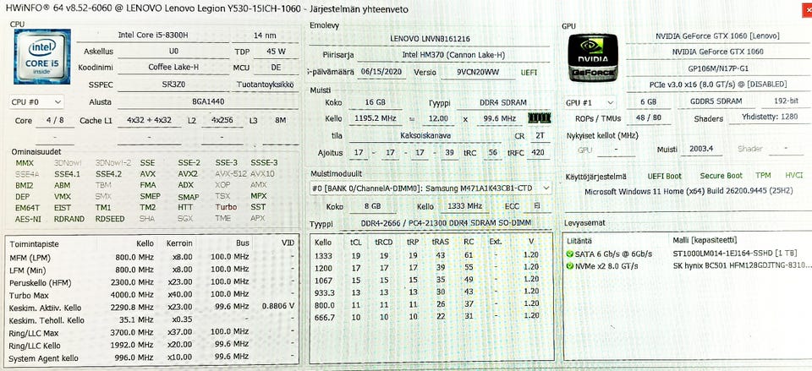Click the Turbo Max row in clock table
Viewport: 812px width, 371px height.
[151, 296]
